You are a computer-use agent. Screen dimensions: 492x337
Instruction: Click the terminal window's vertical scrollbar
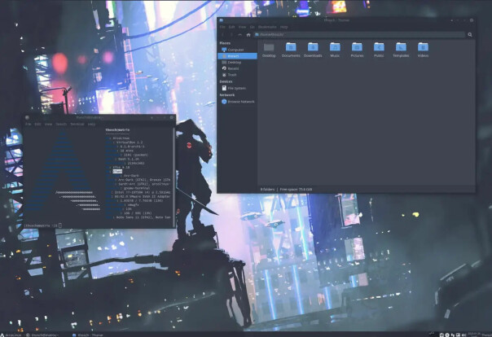pos(174,176)
